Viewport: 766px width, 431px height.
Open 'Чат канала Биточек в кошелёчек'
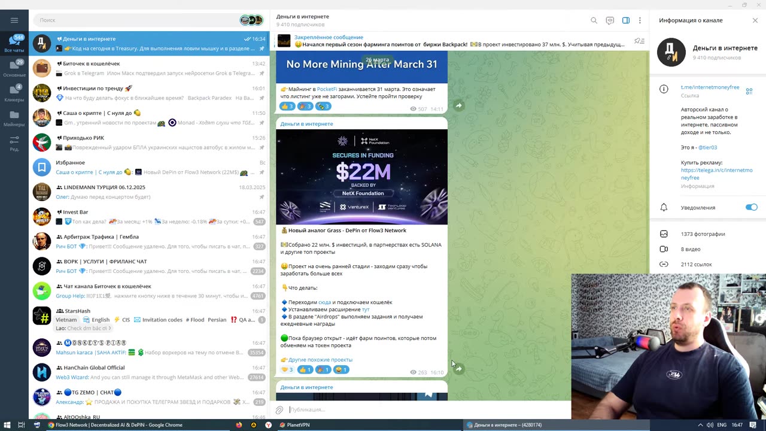pyautogui.click(x=149, y=291)
